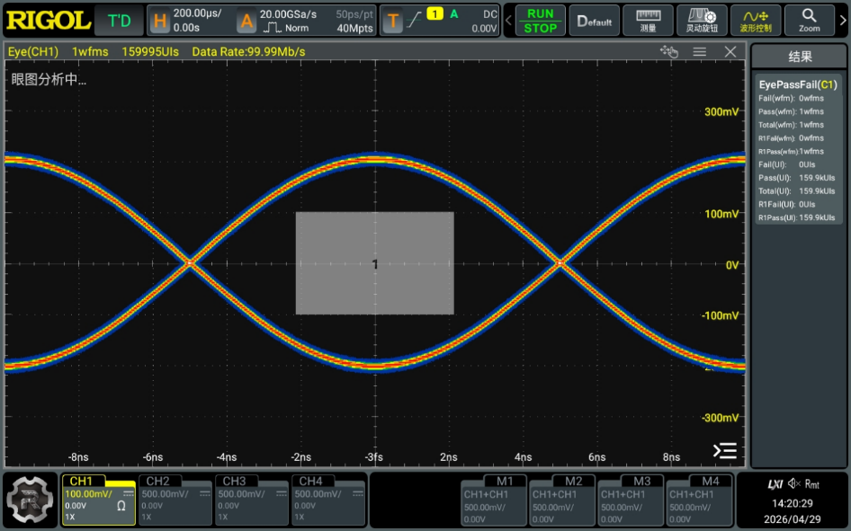Open the 波形控制 waveform control icon

click(x=756, y=21)
